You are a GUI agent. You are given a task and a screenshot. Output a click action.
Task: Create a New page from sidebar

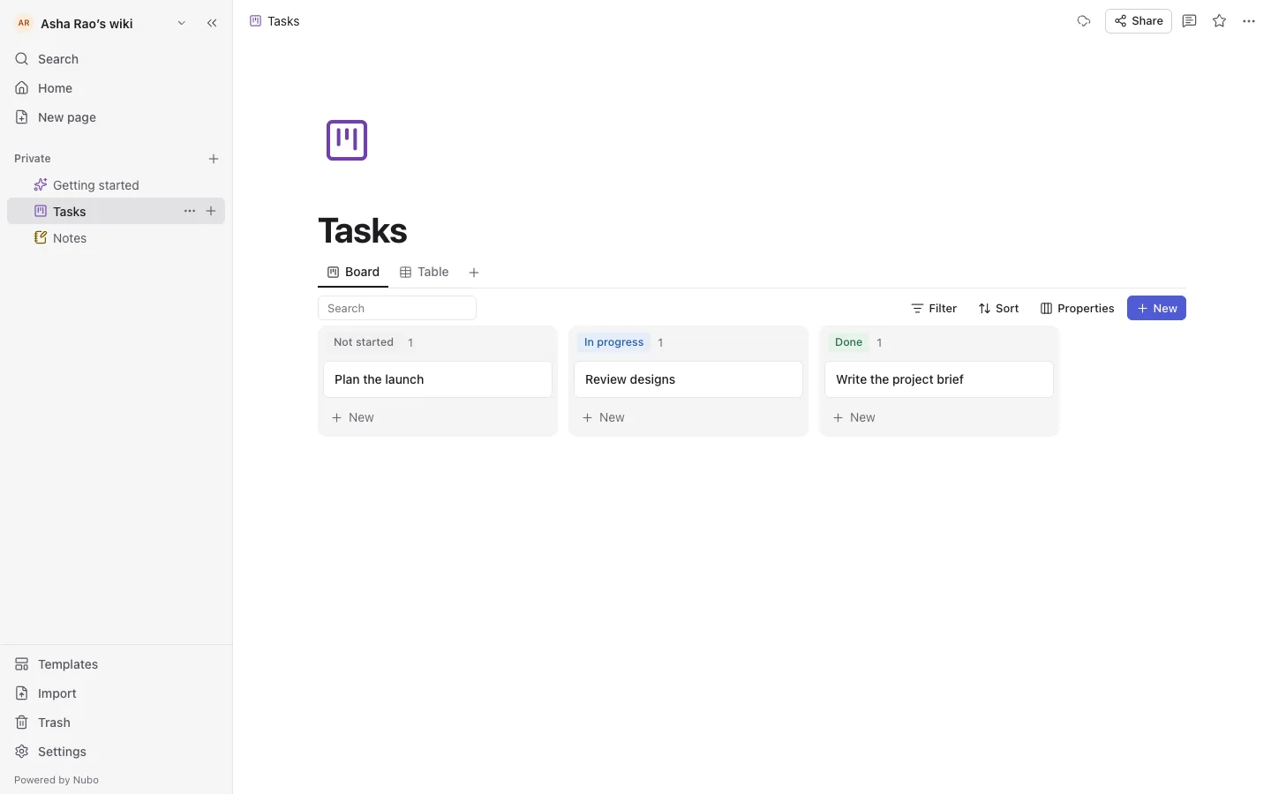click(x=116, y=117)
